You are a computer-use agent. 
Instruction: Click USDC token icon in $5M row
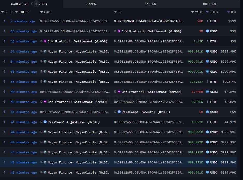pos(207,112)
